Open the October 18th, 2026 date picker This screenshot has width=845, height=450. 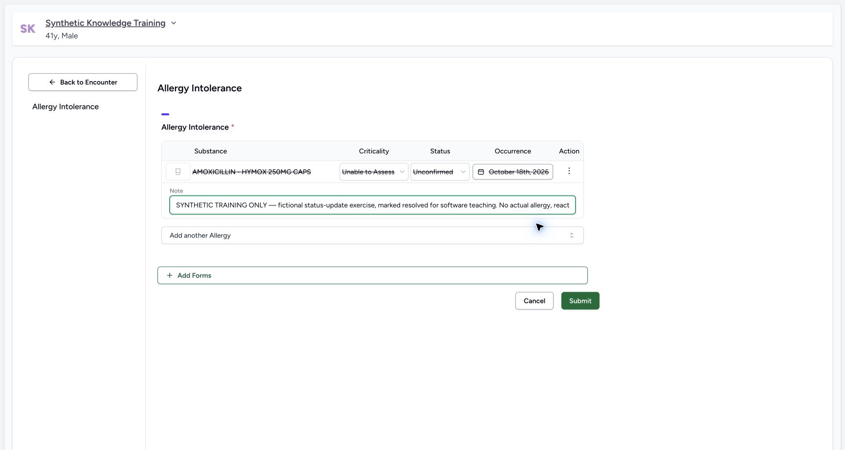point(512,172)
